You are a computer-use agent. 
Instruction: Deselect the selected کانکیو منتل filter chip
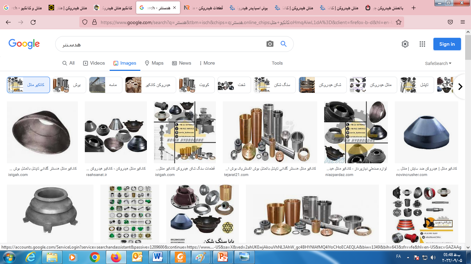pos(28,85)
